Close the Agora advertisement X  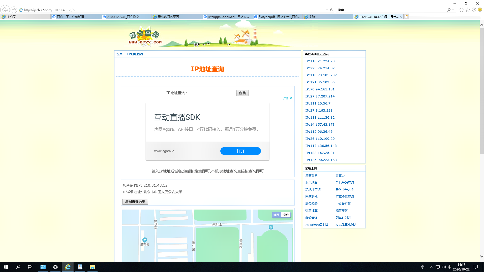[291, 98]
